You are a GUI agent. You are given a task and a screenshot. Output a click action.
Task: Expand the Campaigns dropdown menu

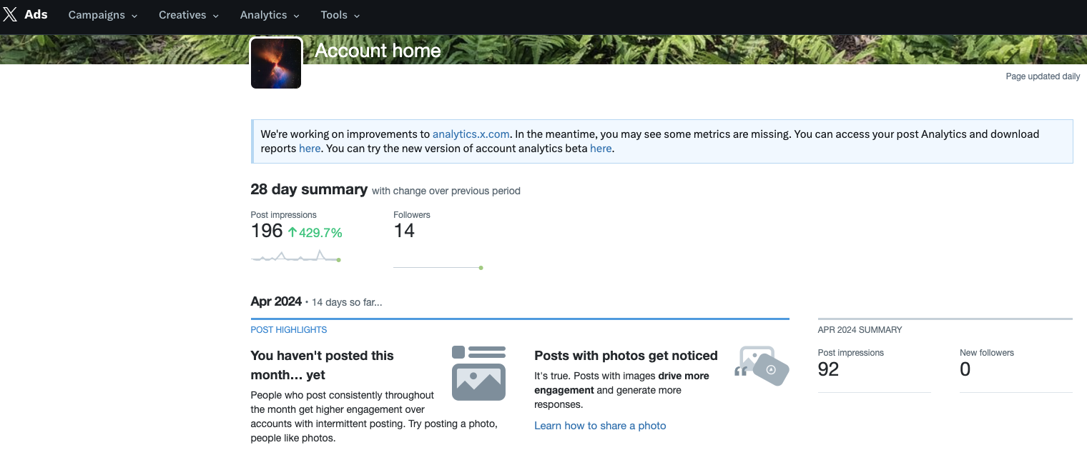click(x=102, y=14)
